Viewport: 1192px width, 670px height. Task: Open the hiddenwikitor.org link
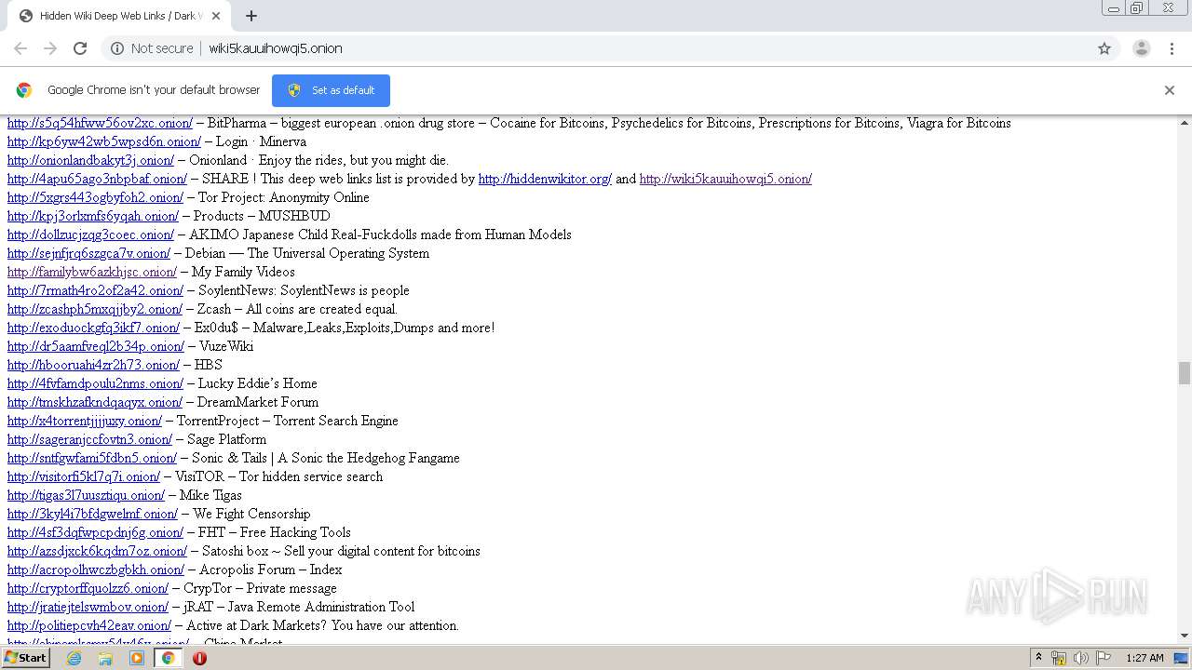[x=545, y=179]
